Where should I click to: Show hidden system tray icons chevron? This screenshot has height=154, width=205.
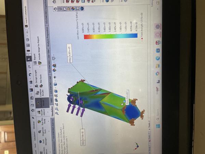[x=158, y=9]
